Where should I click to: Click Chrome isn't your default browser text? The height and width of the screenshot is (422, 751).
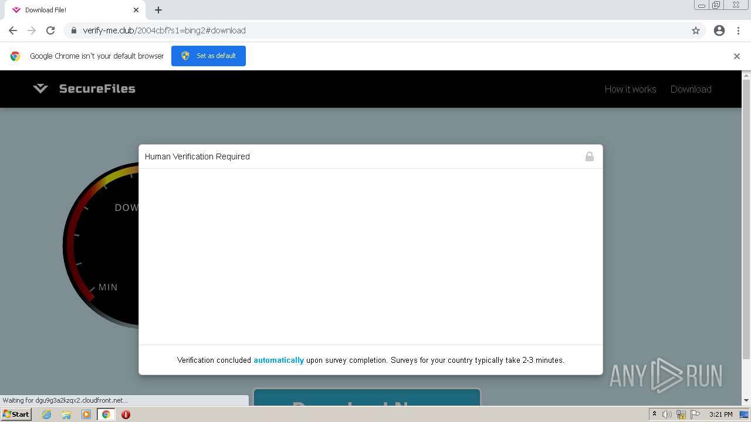[97, 56]
